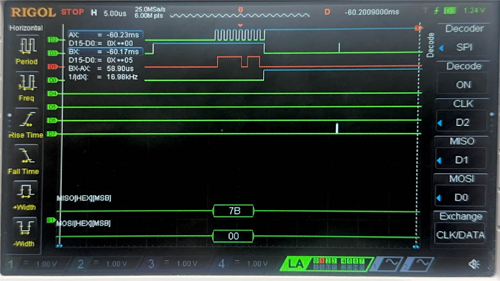Open the Horizontal measurement menu header
Image resolution: width=500 pixels, height=281 pixels.
(x=26, y=28)
